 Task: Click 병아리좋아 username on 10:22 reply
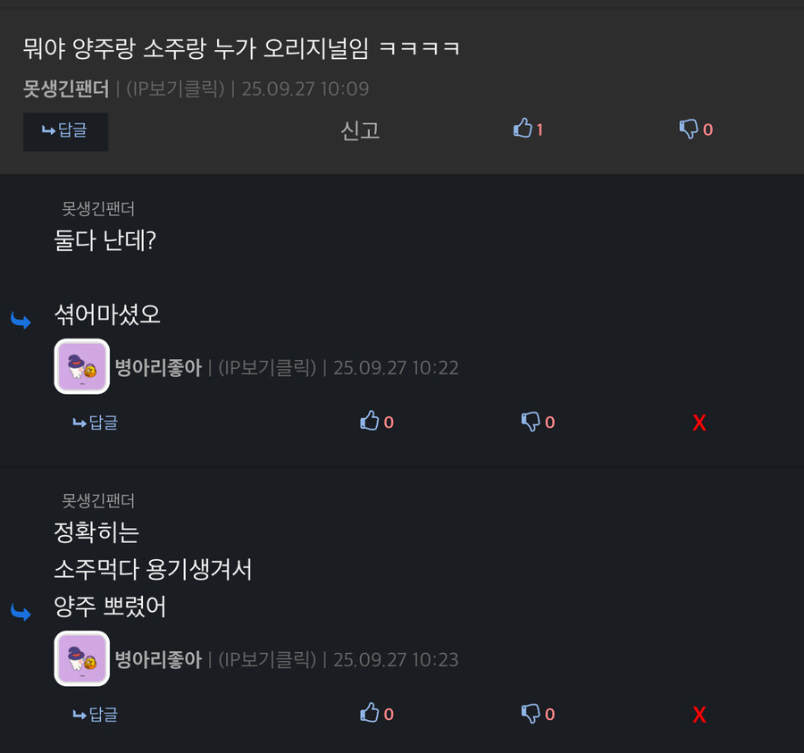[x=158, y=367]
